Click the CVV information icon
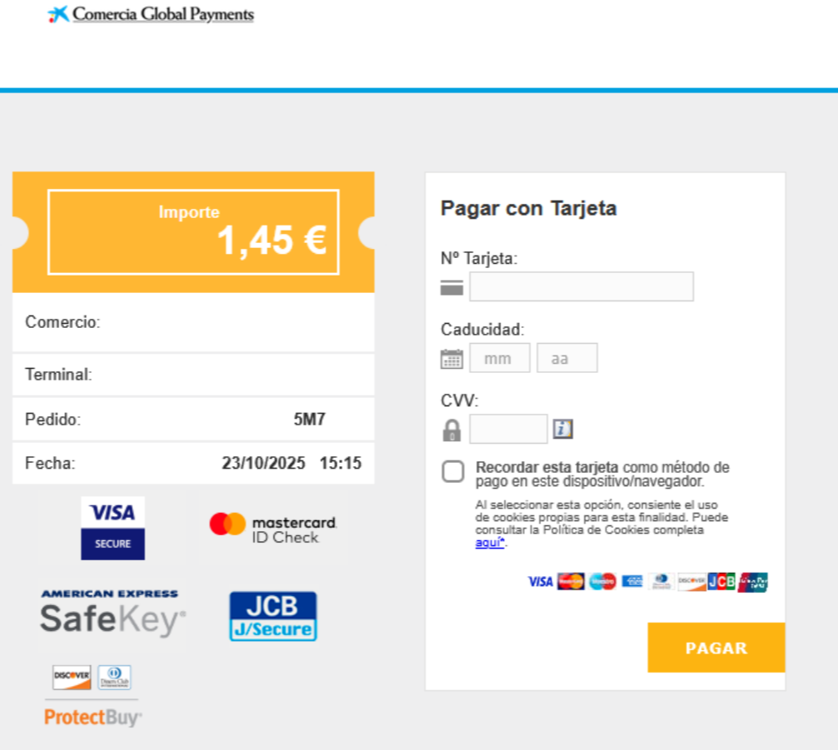The width and height of the screenshot is (838, 750). point(563,430)
